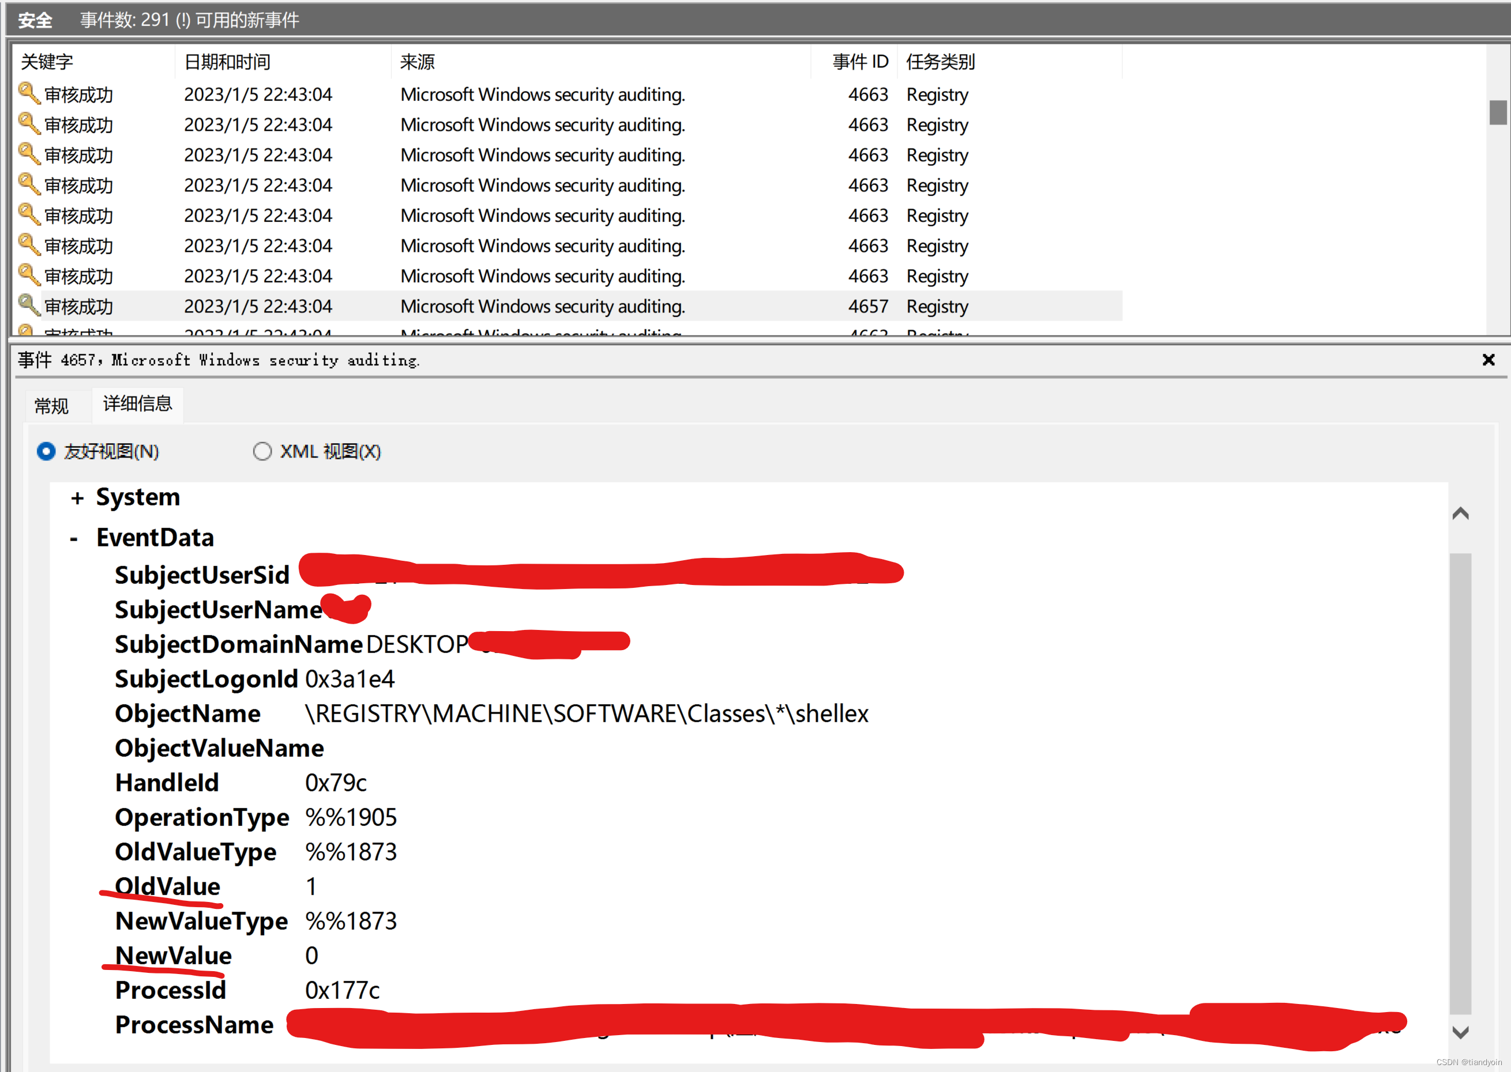
Task: Sort events by the 事件 ID column header
Action: tap(859, 62)
